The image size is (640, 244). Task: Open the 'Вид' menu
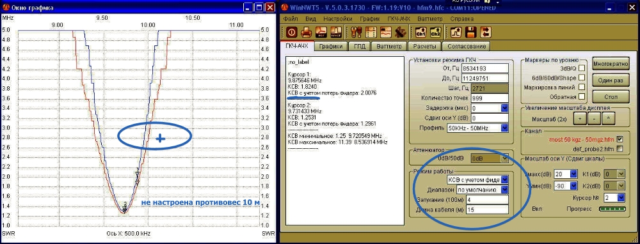[x=310, y=19]
